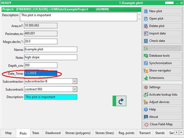Image resolution: width=184 pixels, height=138 pixels.
Task: Click the Delete plot icon
Action: [x=146, y=26]
